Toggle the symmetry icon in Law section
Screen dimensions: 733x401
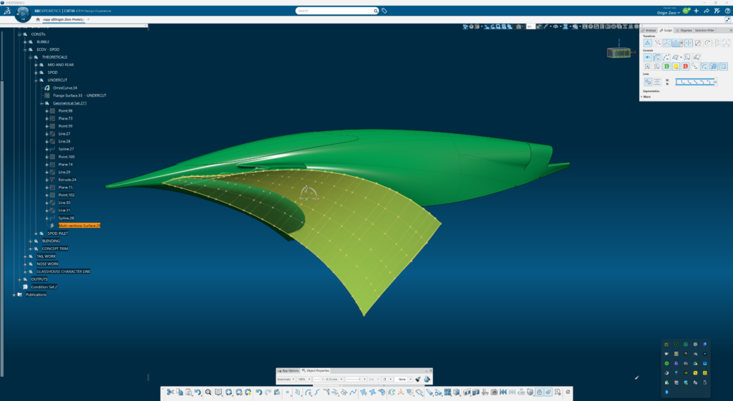[657, 82]
